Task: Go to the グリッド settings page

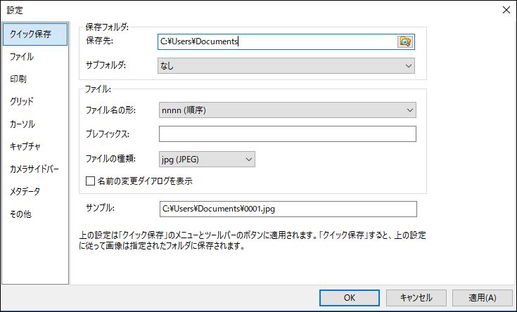Action: (22, 101)
